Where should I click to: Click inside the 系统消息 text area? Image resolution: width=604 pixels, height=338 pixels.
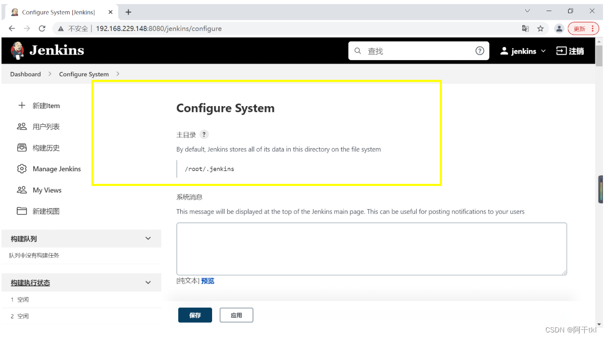click(x=372, y=249)
